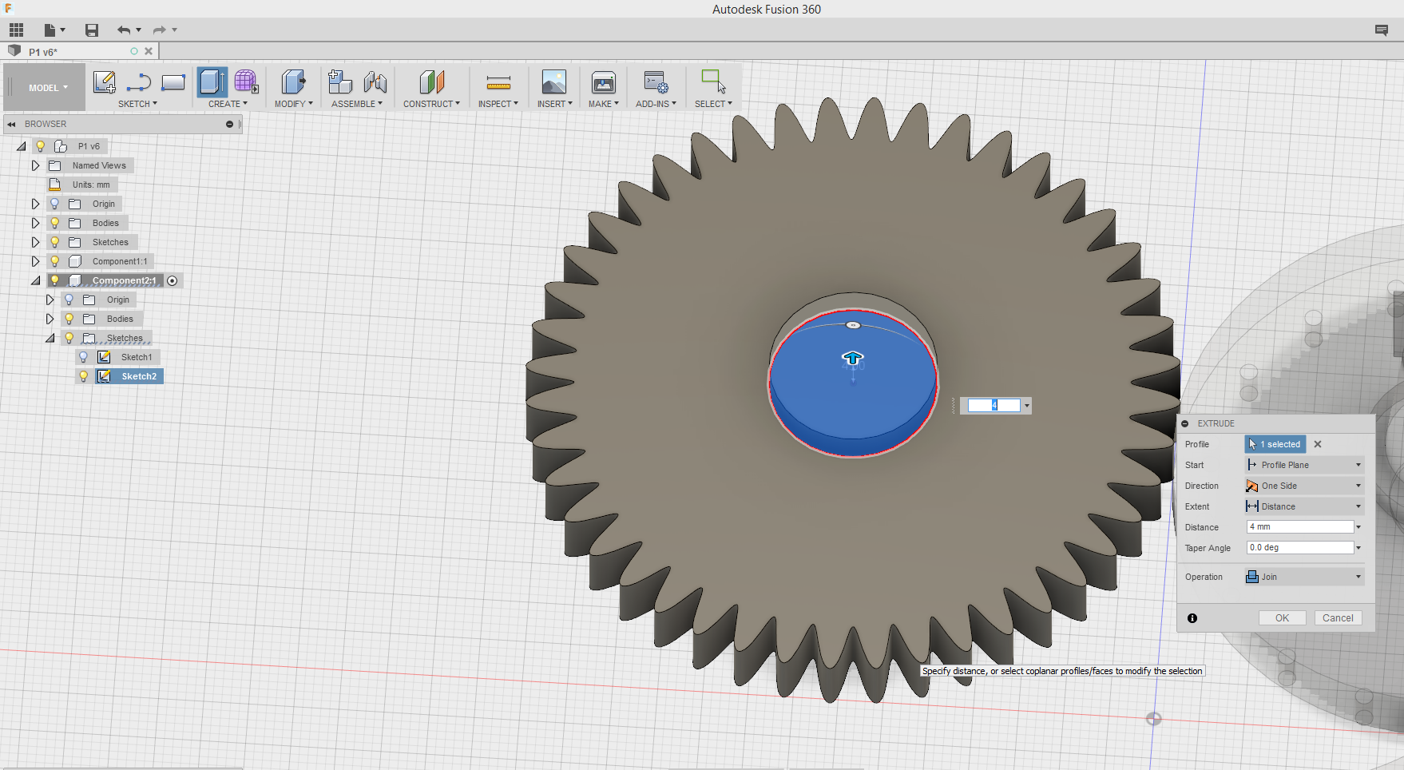Toggle visibility of Component2:1 Origin folder
This screenshot has height=770, width=1404.
[x=69, y=300]
